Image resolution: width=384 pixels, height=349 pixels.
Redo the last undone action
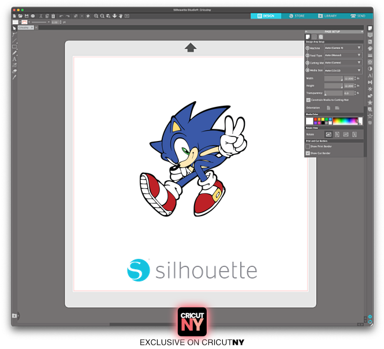pos(68,16)
